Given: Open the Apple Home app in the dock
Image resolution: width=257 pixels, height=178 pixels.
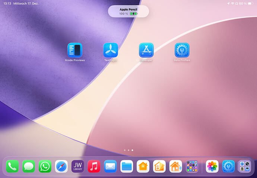Looking at the screenshot, I should 143,166.
